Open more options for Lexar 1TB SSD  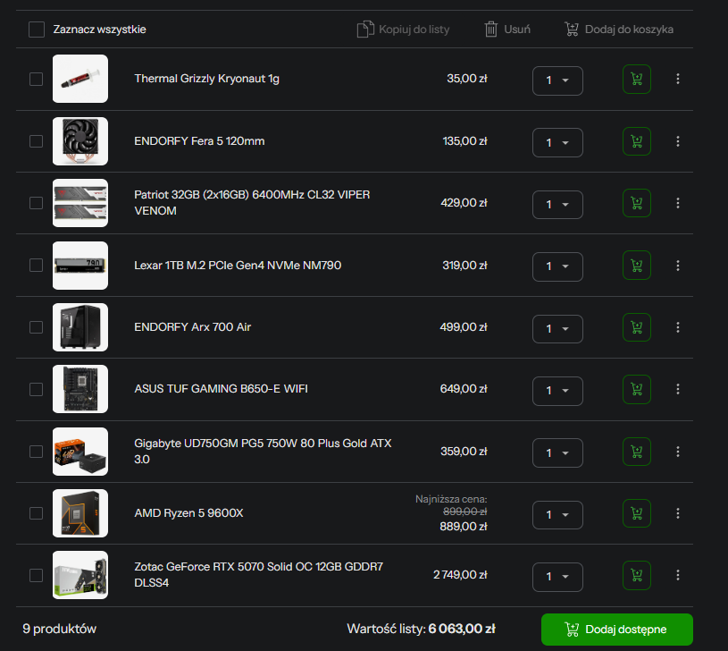[x=678, y=266]
